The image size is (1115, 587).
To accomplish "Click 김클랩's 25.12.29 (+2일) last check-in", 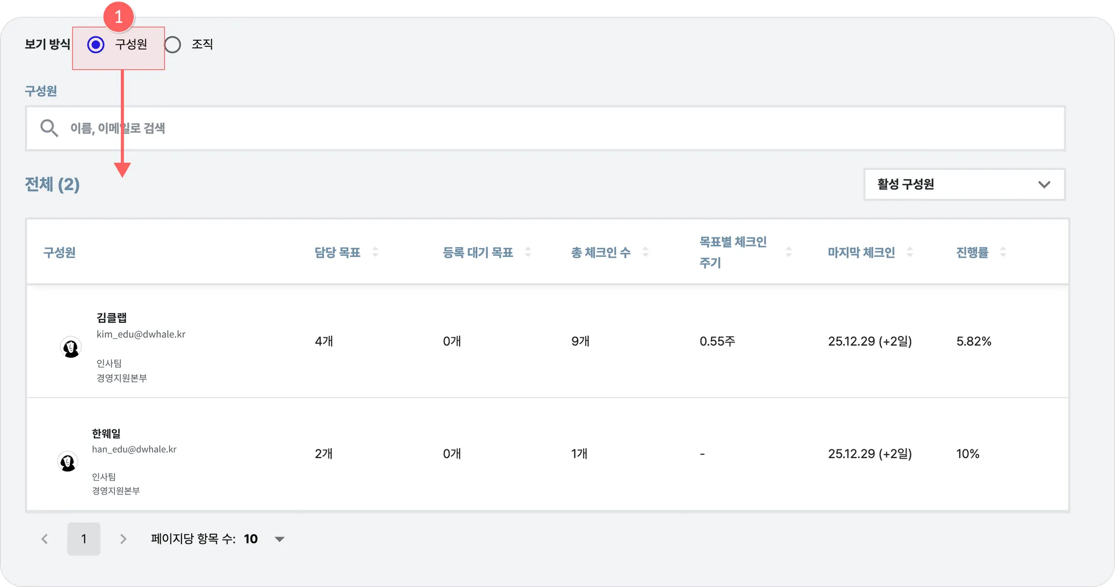I will tap(870, 341).
